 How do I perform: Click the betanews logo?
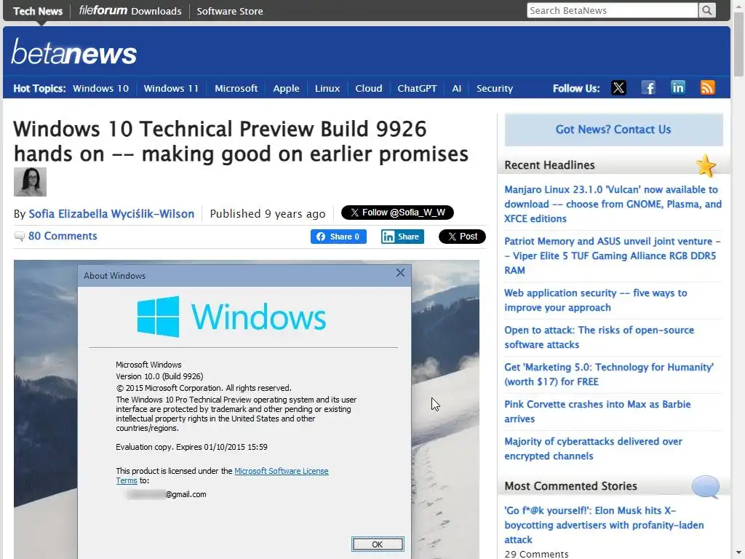[74, 52]
